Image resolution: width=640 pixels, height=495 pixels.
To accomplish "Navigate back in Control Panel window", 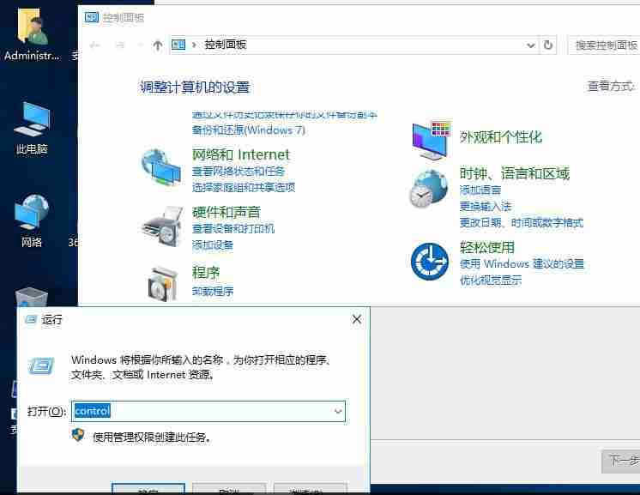I will tap(94, 45).
